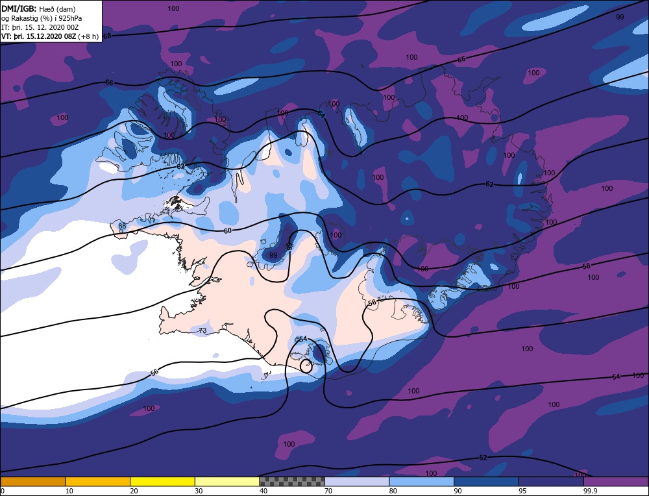Image resolution: width=649 pixels, height=496 pixels.
Task: Click the lavender 70–80 legend swatch
Action: click(357, 481)
